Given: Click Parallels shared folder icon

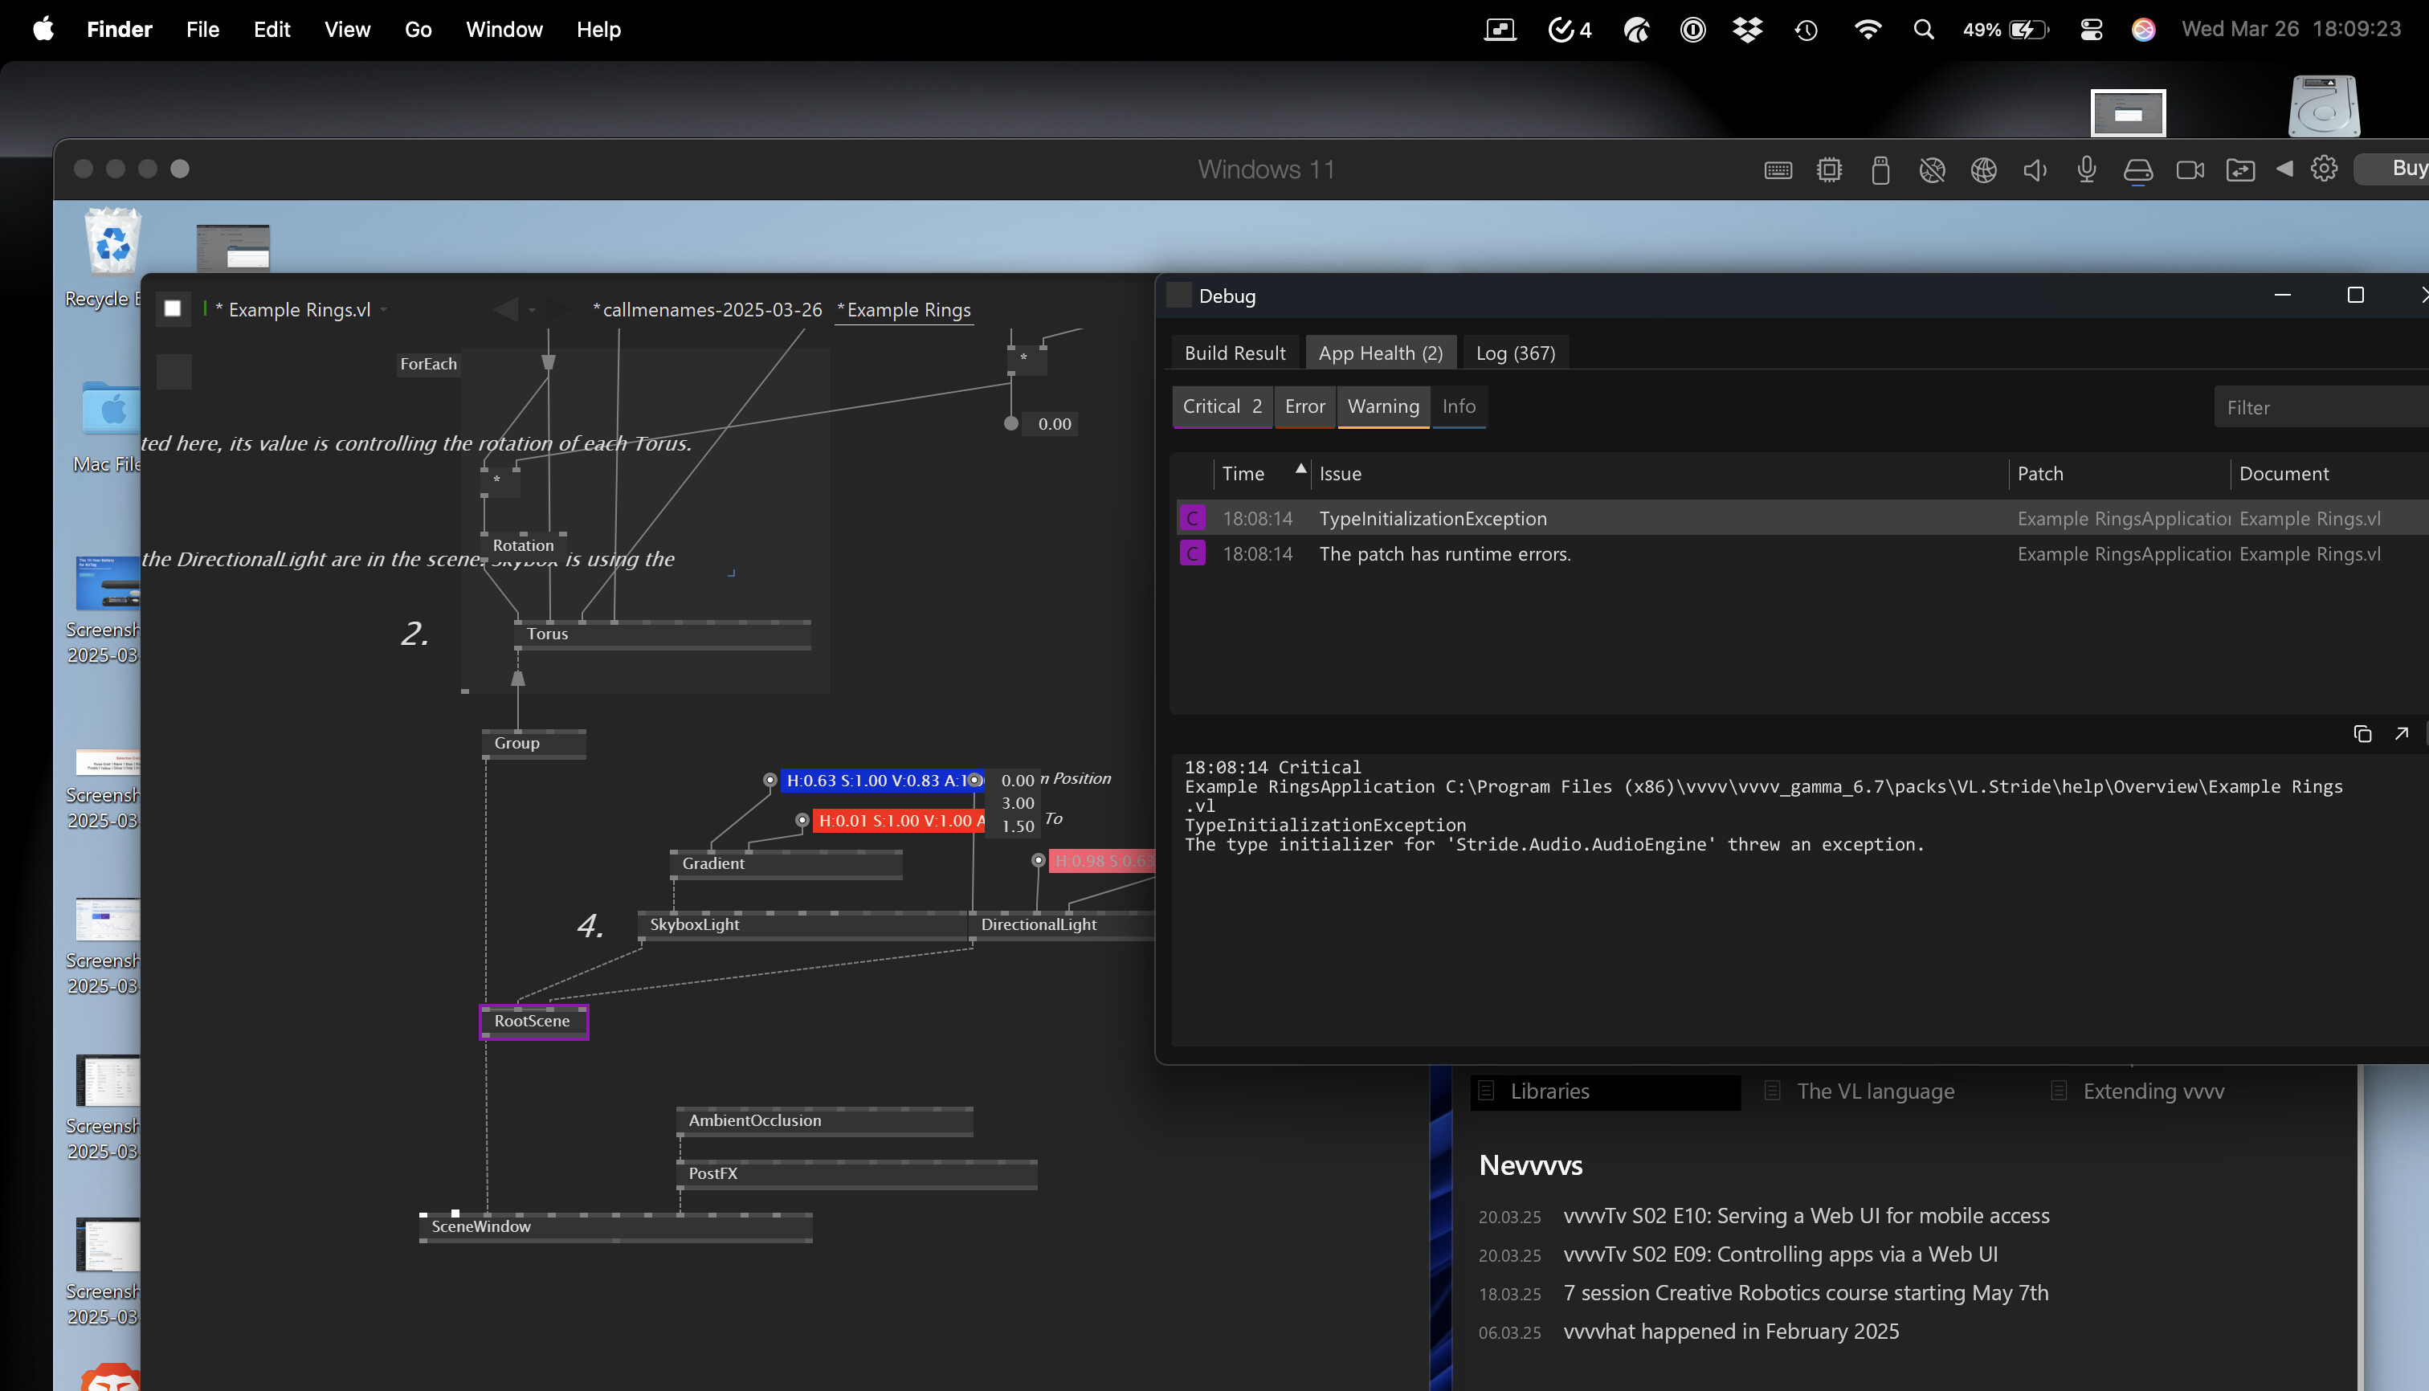Looking at the screenshot, I should point(2241,170).
